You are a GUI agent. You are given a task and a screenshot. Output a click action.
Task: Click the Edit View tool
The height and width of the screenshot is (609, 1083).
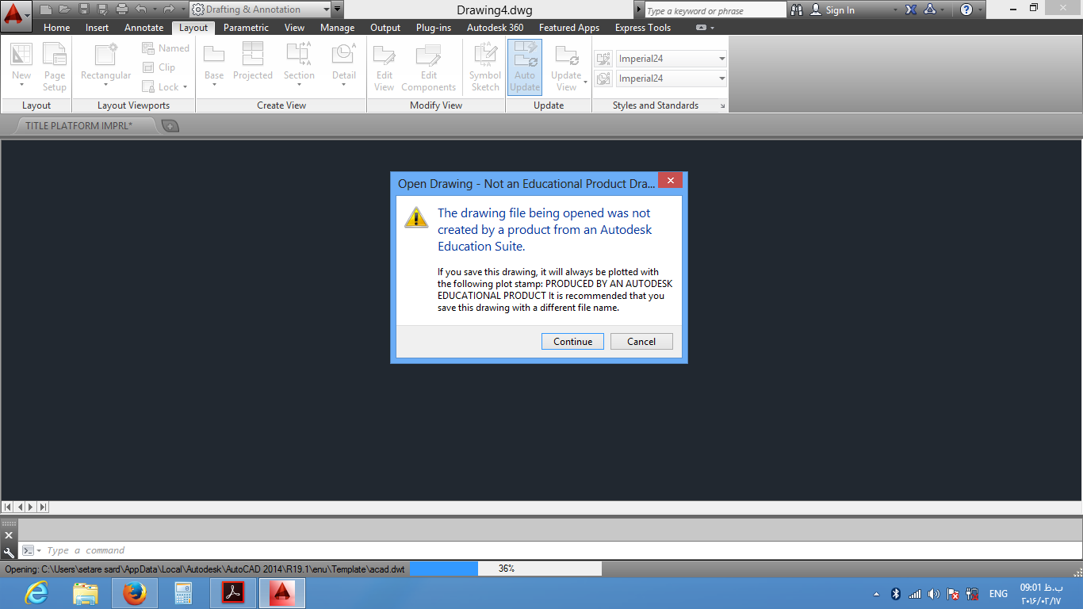[x=385, y=67]
